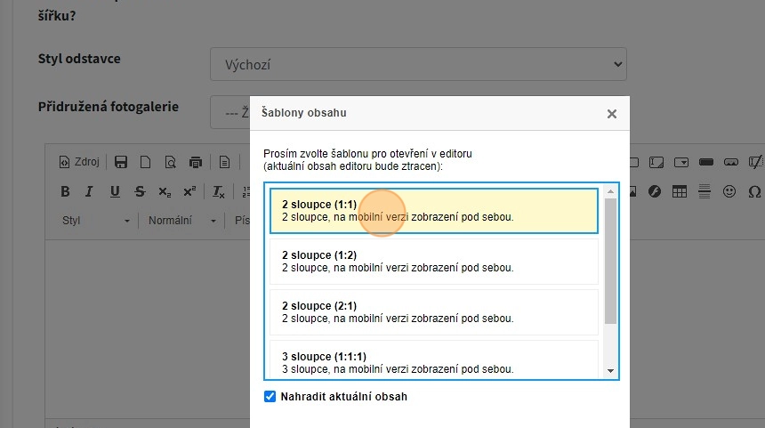The image size is (765, 428).
Task: Open the smiley emoticon picker
Action: click(729, 191)
